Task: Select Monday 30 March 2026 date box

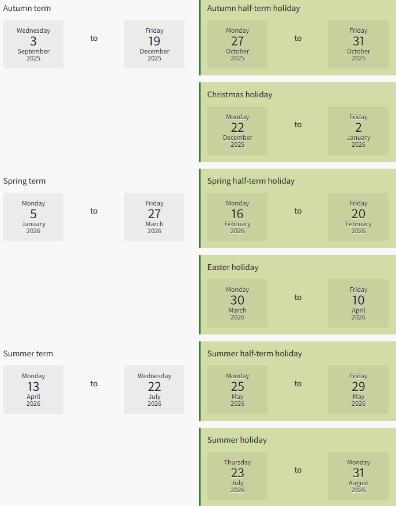Action: point(237,303)
